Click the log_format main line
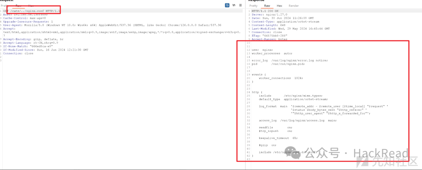Screen dimensions: 422x170 coord(323,107)
